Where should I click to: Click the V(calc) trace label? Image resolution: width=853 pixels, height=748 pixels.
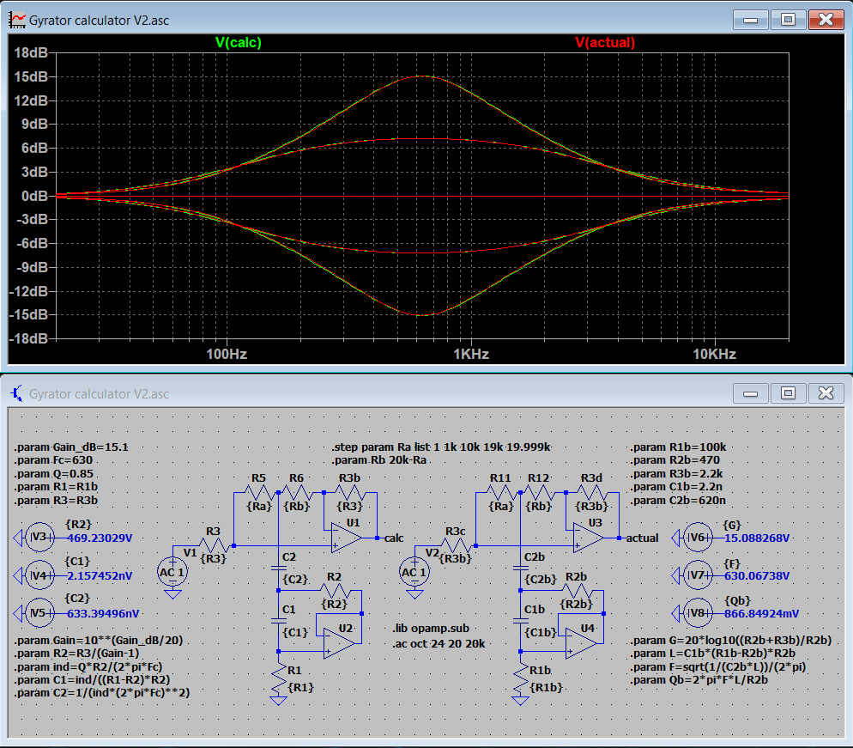tap(239, 42)
